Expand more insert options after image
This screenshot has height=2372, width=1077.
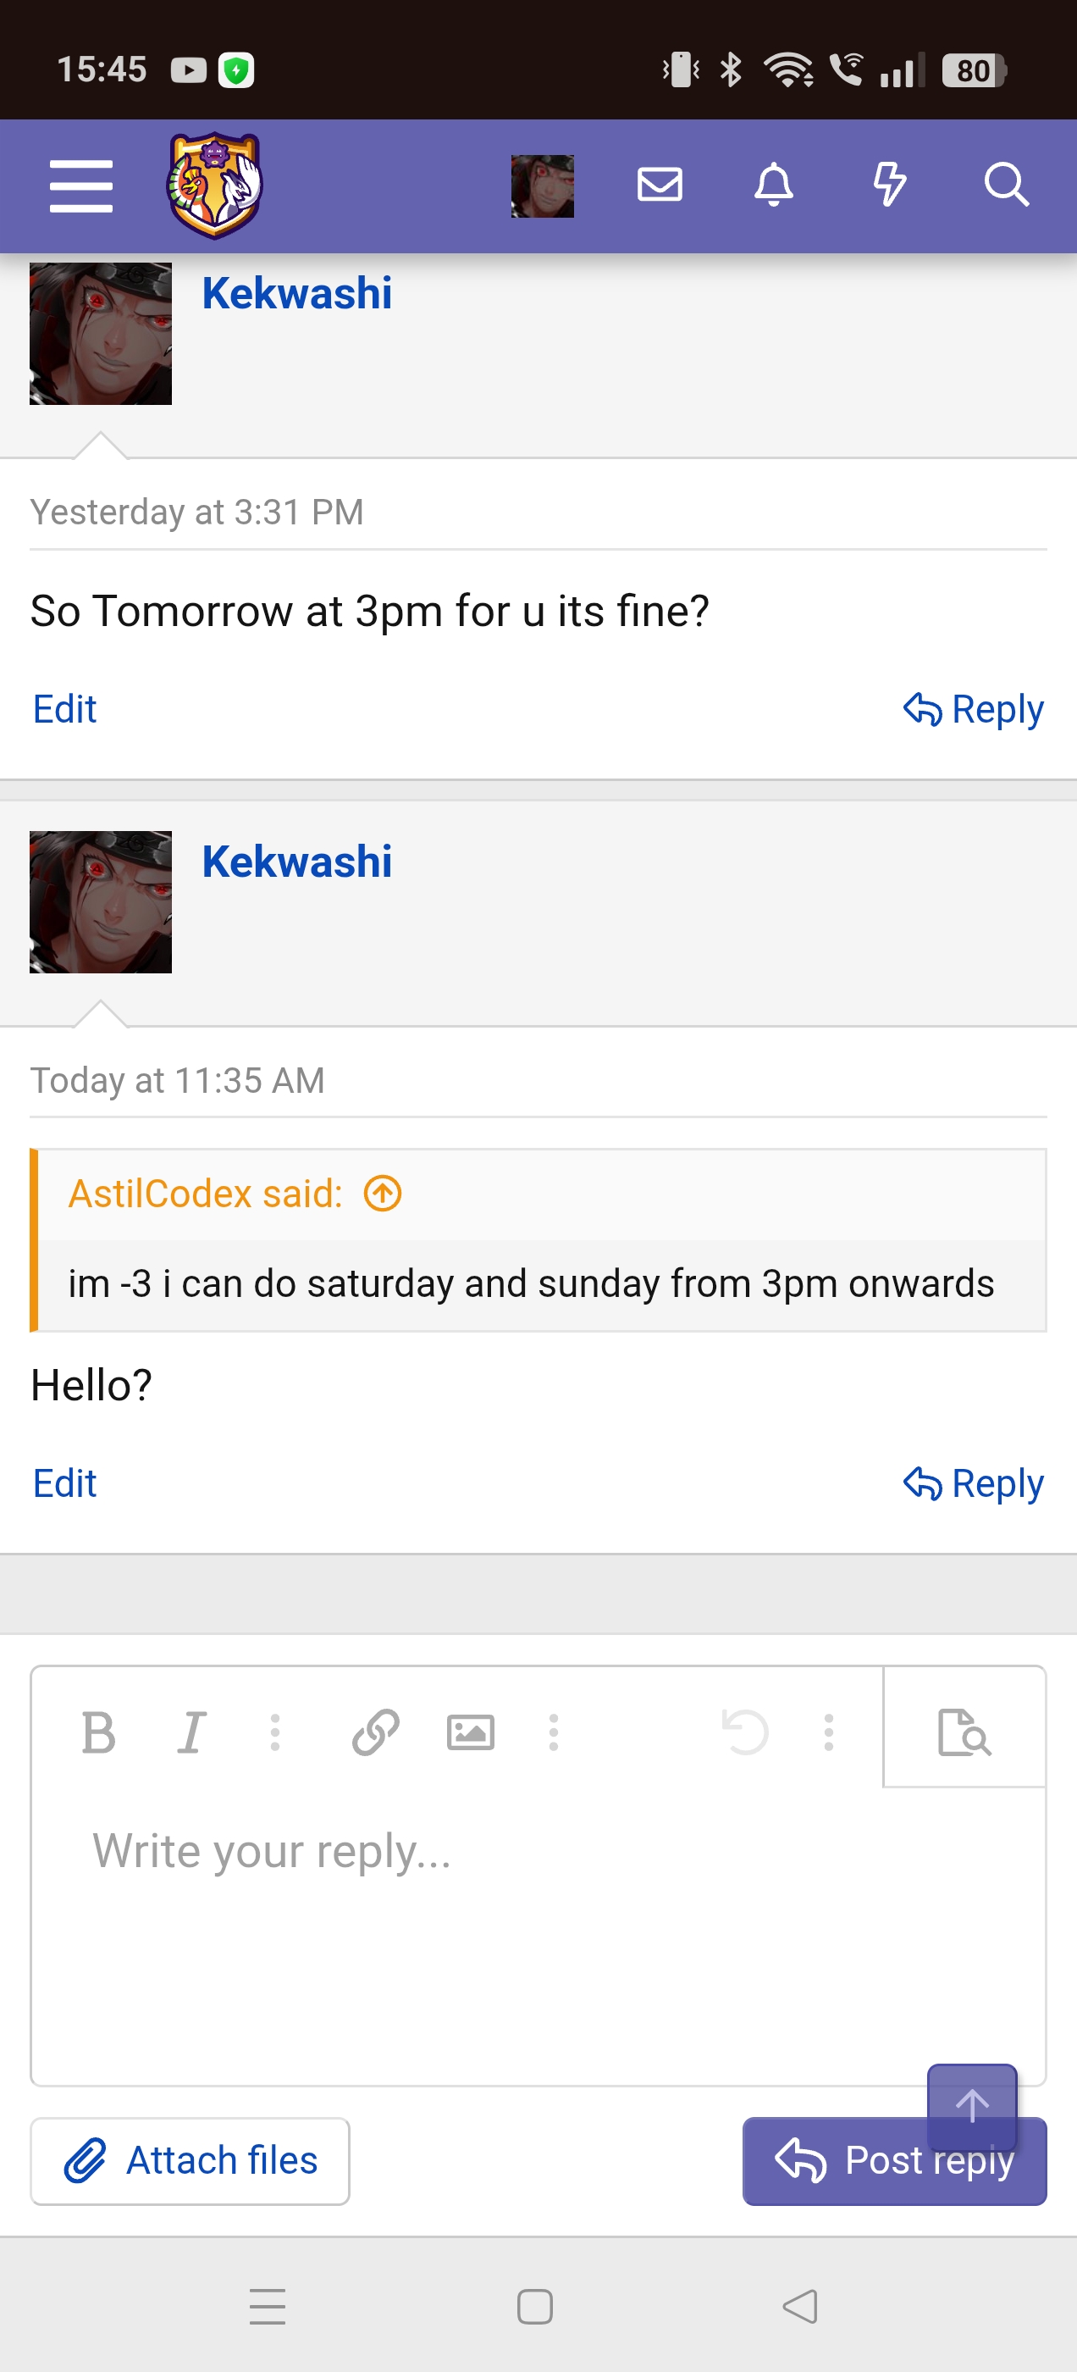553,1733
